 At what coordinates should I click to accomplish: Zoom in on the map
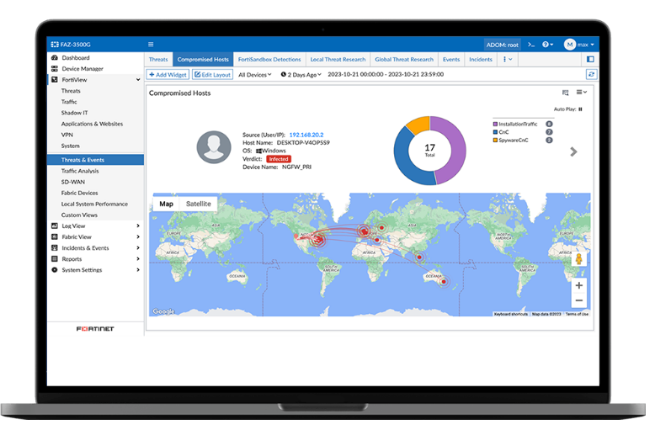coord(579,285)
